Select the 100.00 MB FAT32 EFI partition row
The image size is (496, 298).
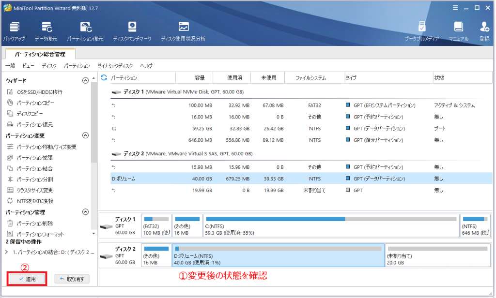[301, 105]
